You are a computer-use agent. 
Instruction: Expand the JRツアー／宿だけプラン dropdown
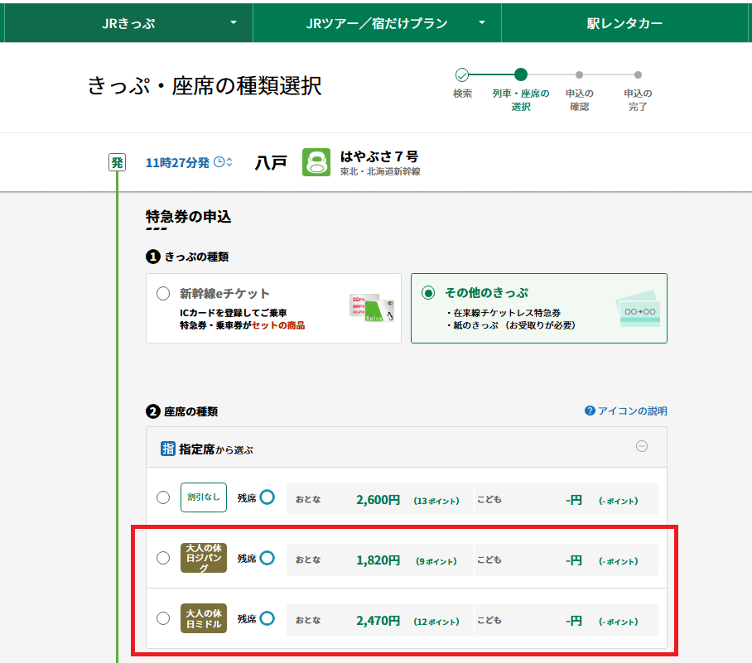377,23
